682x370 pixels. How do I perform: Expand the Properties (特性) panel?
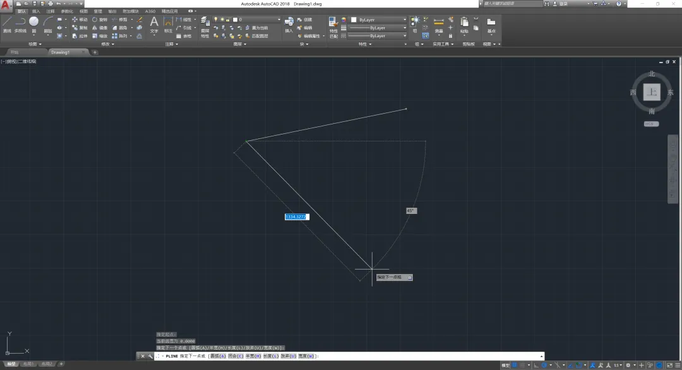pos(364,44)
